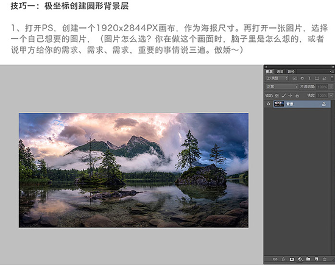Toggle lock transparent pixels
This screenshot has width=335, height=265.
[x=277, y=96]
